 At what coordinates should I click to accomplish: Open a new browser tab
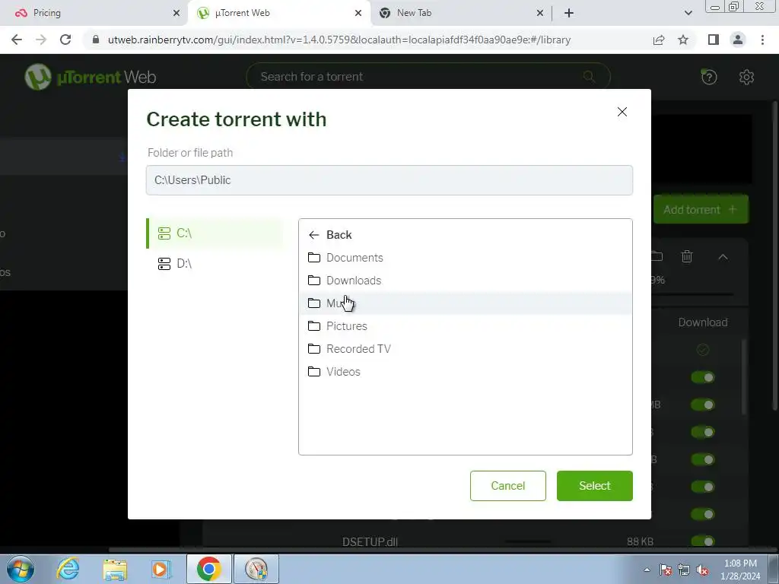click(569, 14)
